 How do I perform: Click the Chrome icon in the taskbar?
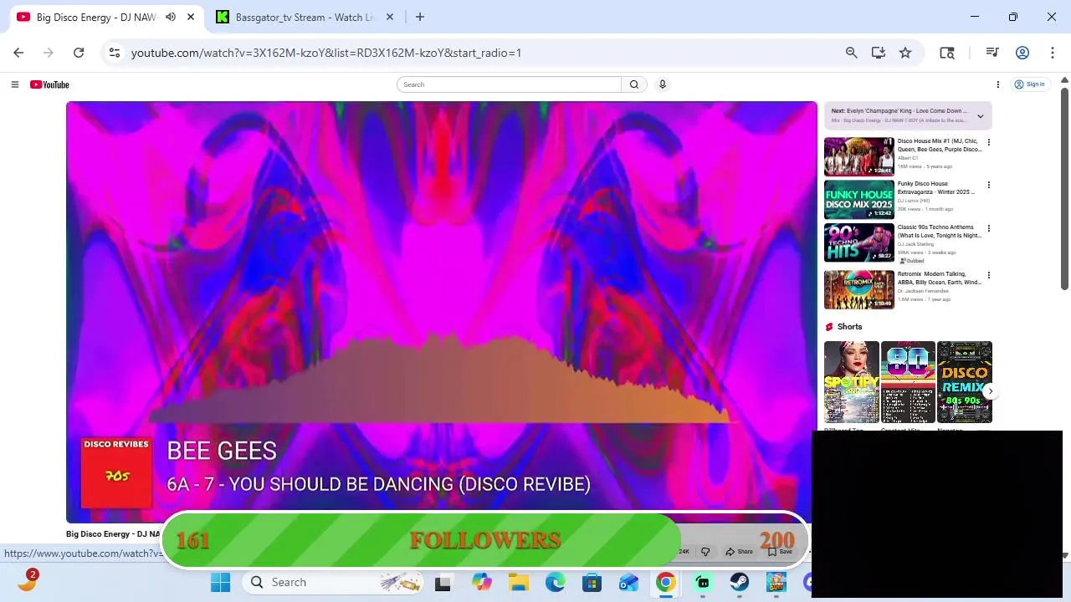[665, 582]
